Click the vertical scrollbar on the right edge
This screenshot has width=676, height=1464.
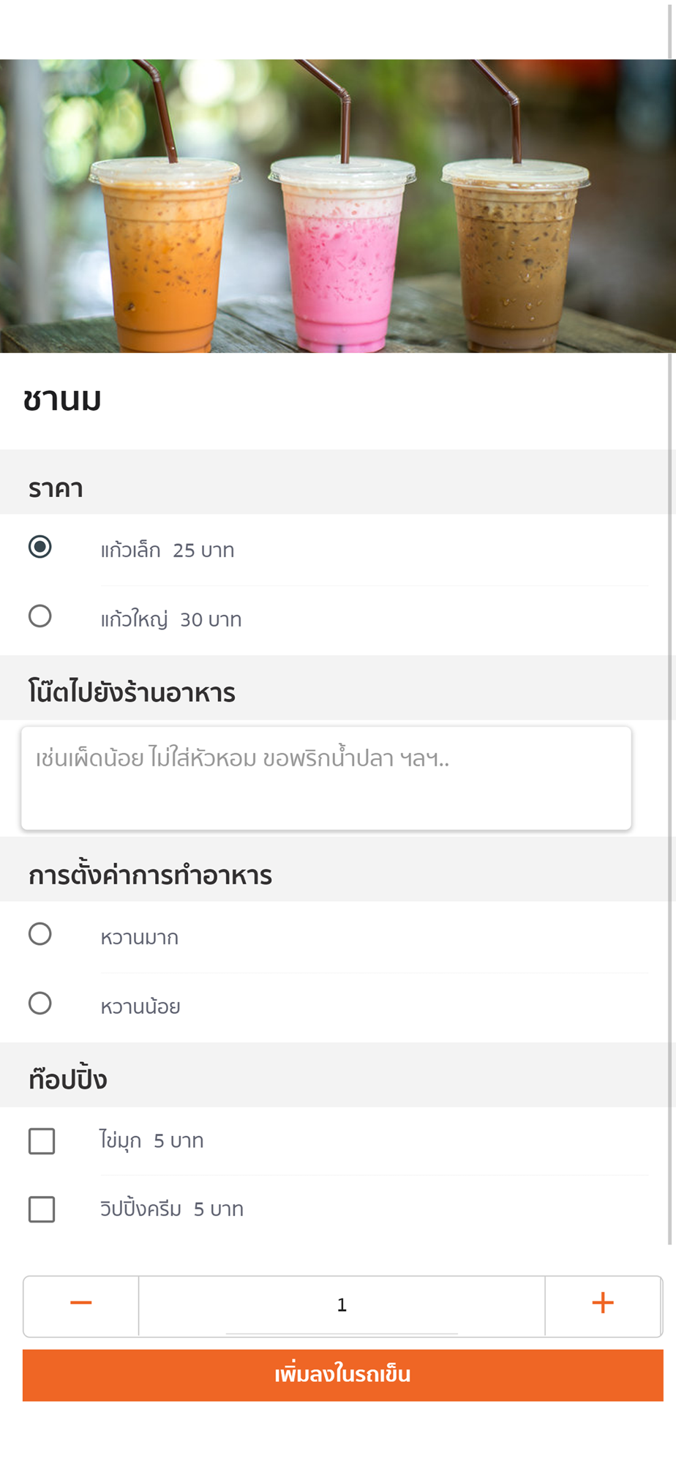(x=670, y=622)
